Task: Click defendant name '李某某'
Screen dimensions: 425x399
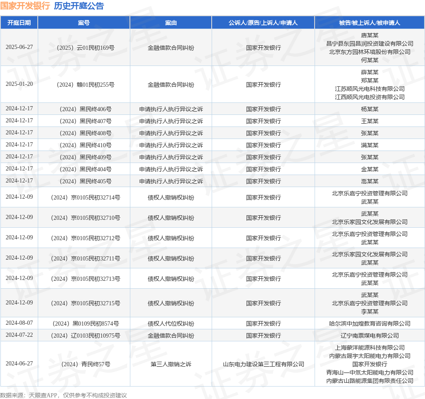Action: tap(370, 311)
